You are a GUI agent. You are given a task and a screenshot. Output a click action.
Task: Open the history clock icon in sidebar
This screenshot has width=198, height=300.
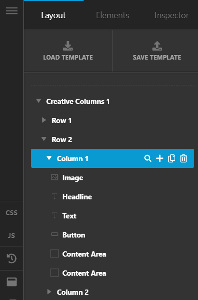tap(11, 259)
